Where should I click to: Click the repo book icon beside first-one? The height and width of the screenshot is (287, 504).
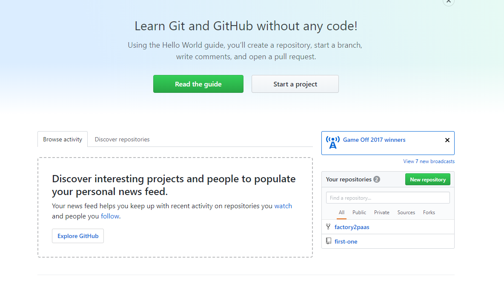pos(329,241)
